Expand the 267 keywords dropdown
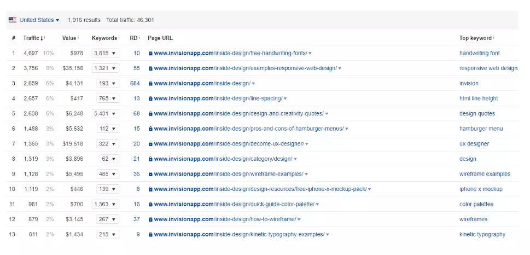The width and height of the screenshot is (530, 255). (x=108, y=219)
